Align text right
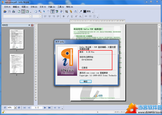This screenshot has width=162, height=115. point(54,16)
